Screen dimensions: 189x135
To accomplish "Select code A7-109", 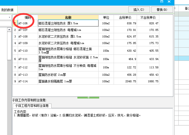I will click(28, 43).
